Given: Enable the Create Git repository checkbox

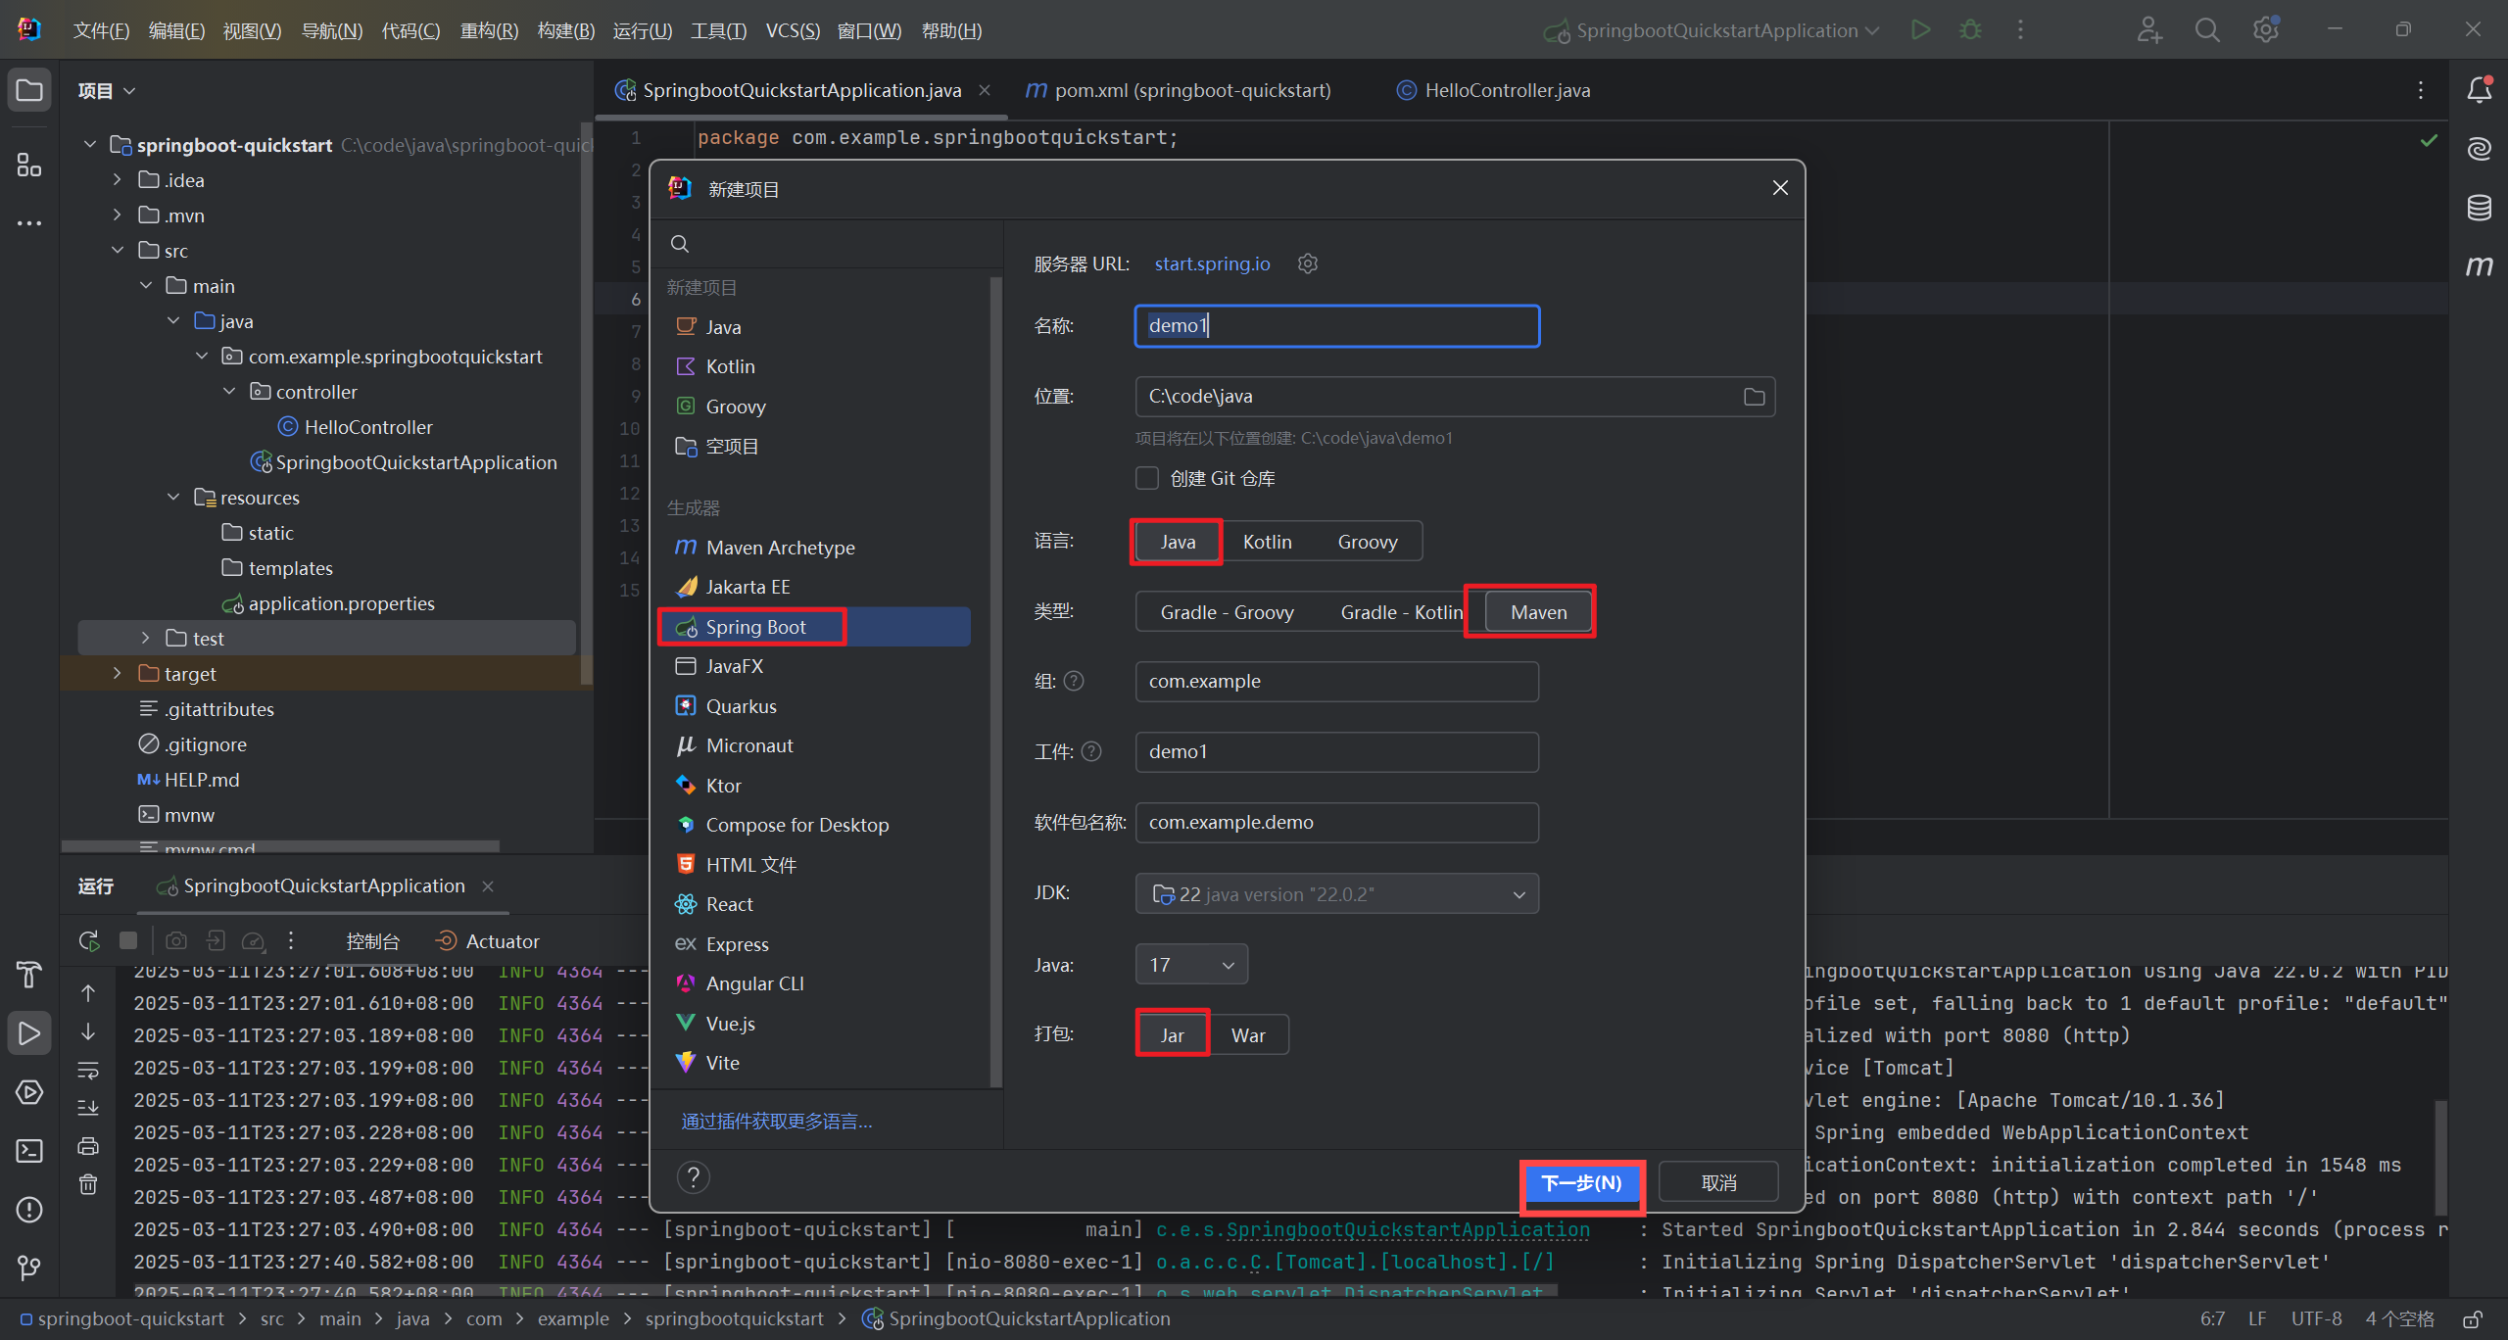Looking at the screenshot, I should pos(1147,478).
